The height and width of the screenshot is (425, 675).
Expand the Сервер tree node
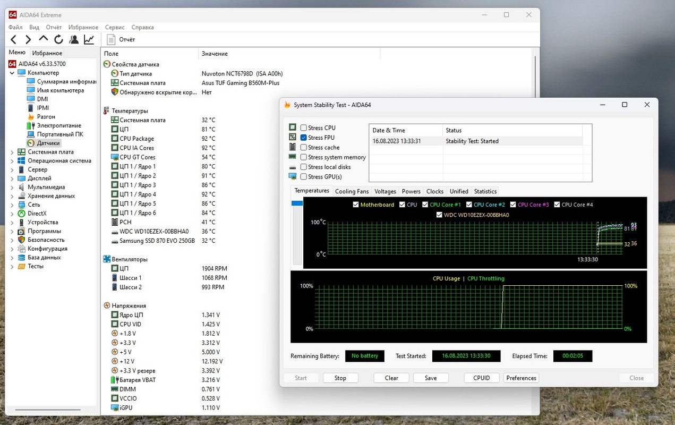[12, 169]
